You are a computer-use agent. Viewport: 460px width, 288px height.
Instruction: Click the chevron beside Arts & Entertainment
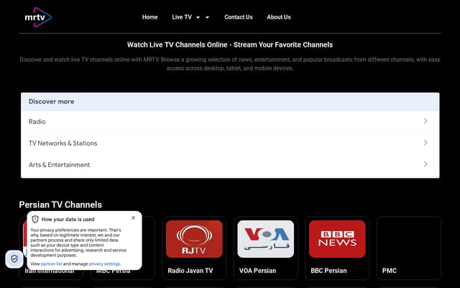(x=425, y=164)
